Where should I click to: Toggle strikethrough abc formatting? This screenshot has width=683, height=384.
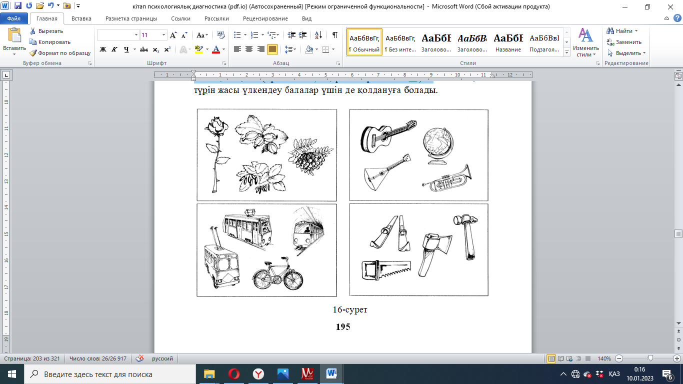[144, 49]
